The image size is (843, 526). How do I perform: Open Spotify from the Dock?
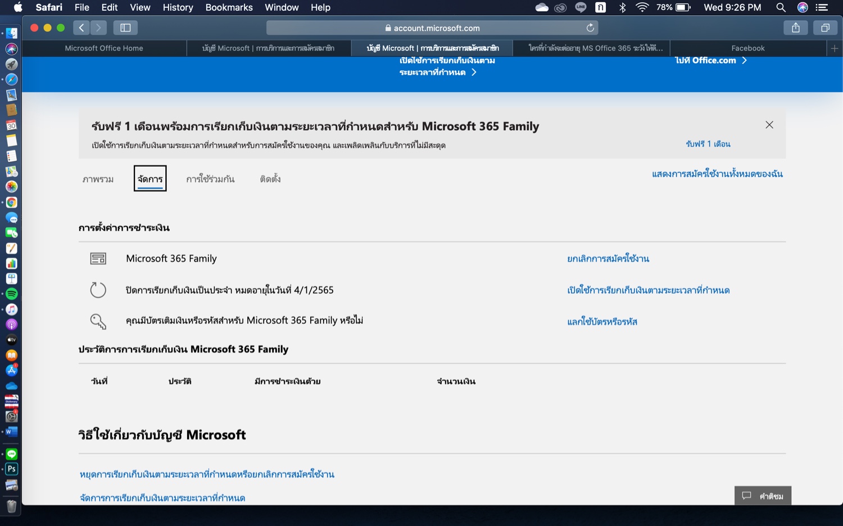pos(11,294)
